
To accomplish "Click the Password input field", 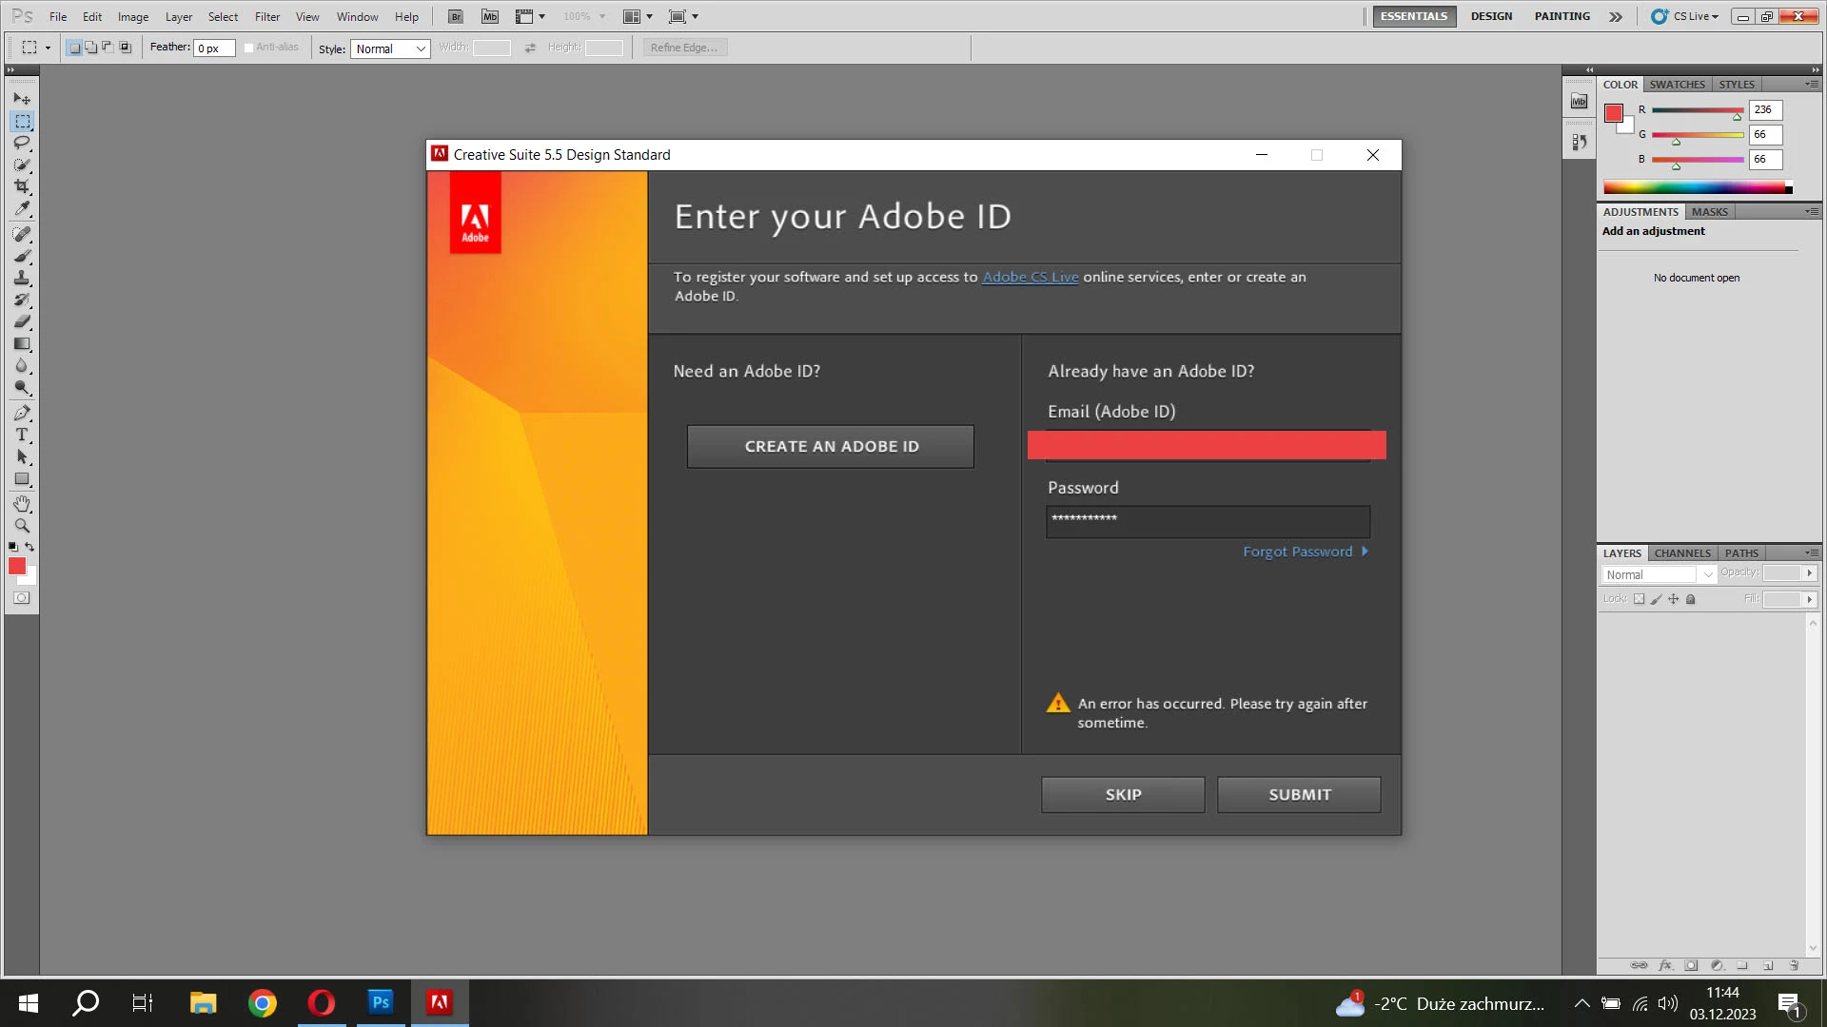I will click(1208, 521).
